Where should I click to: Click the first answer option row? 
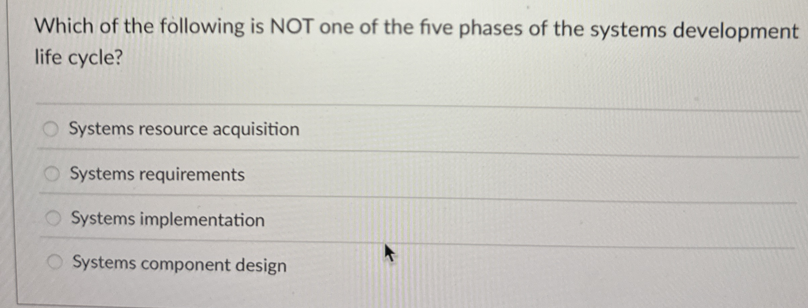coord(402,129)
